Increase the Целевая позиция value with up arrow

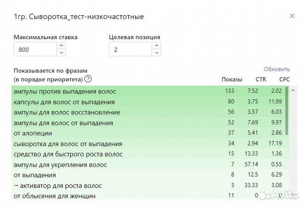coord(156,46)
